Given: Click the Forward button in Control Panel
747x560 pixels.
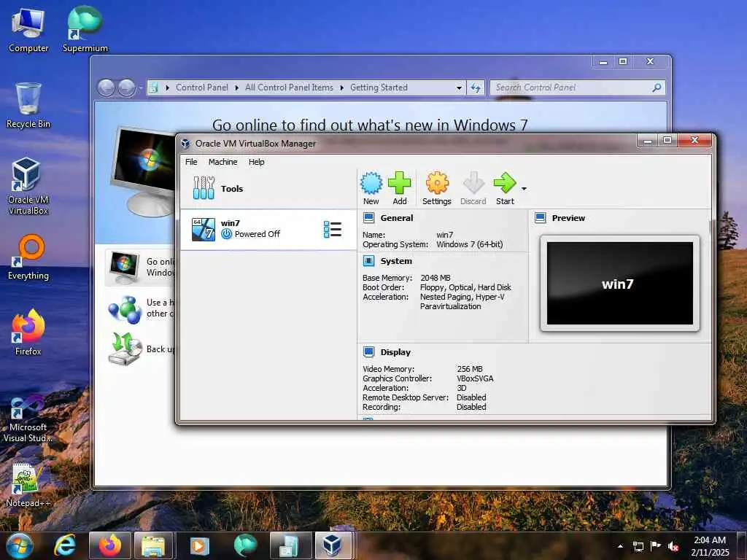Looking at the screenshot, I should [126, 87].
